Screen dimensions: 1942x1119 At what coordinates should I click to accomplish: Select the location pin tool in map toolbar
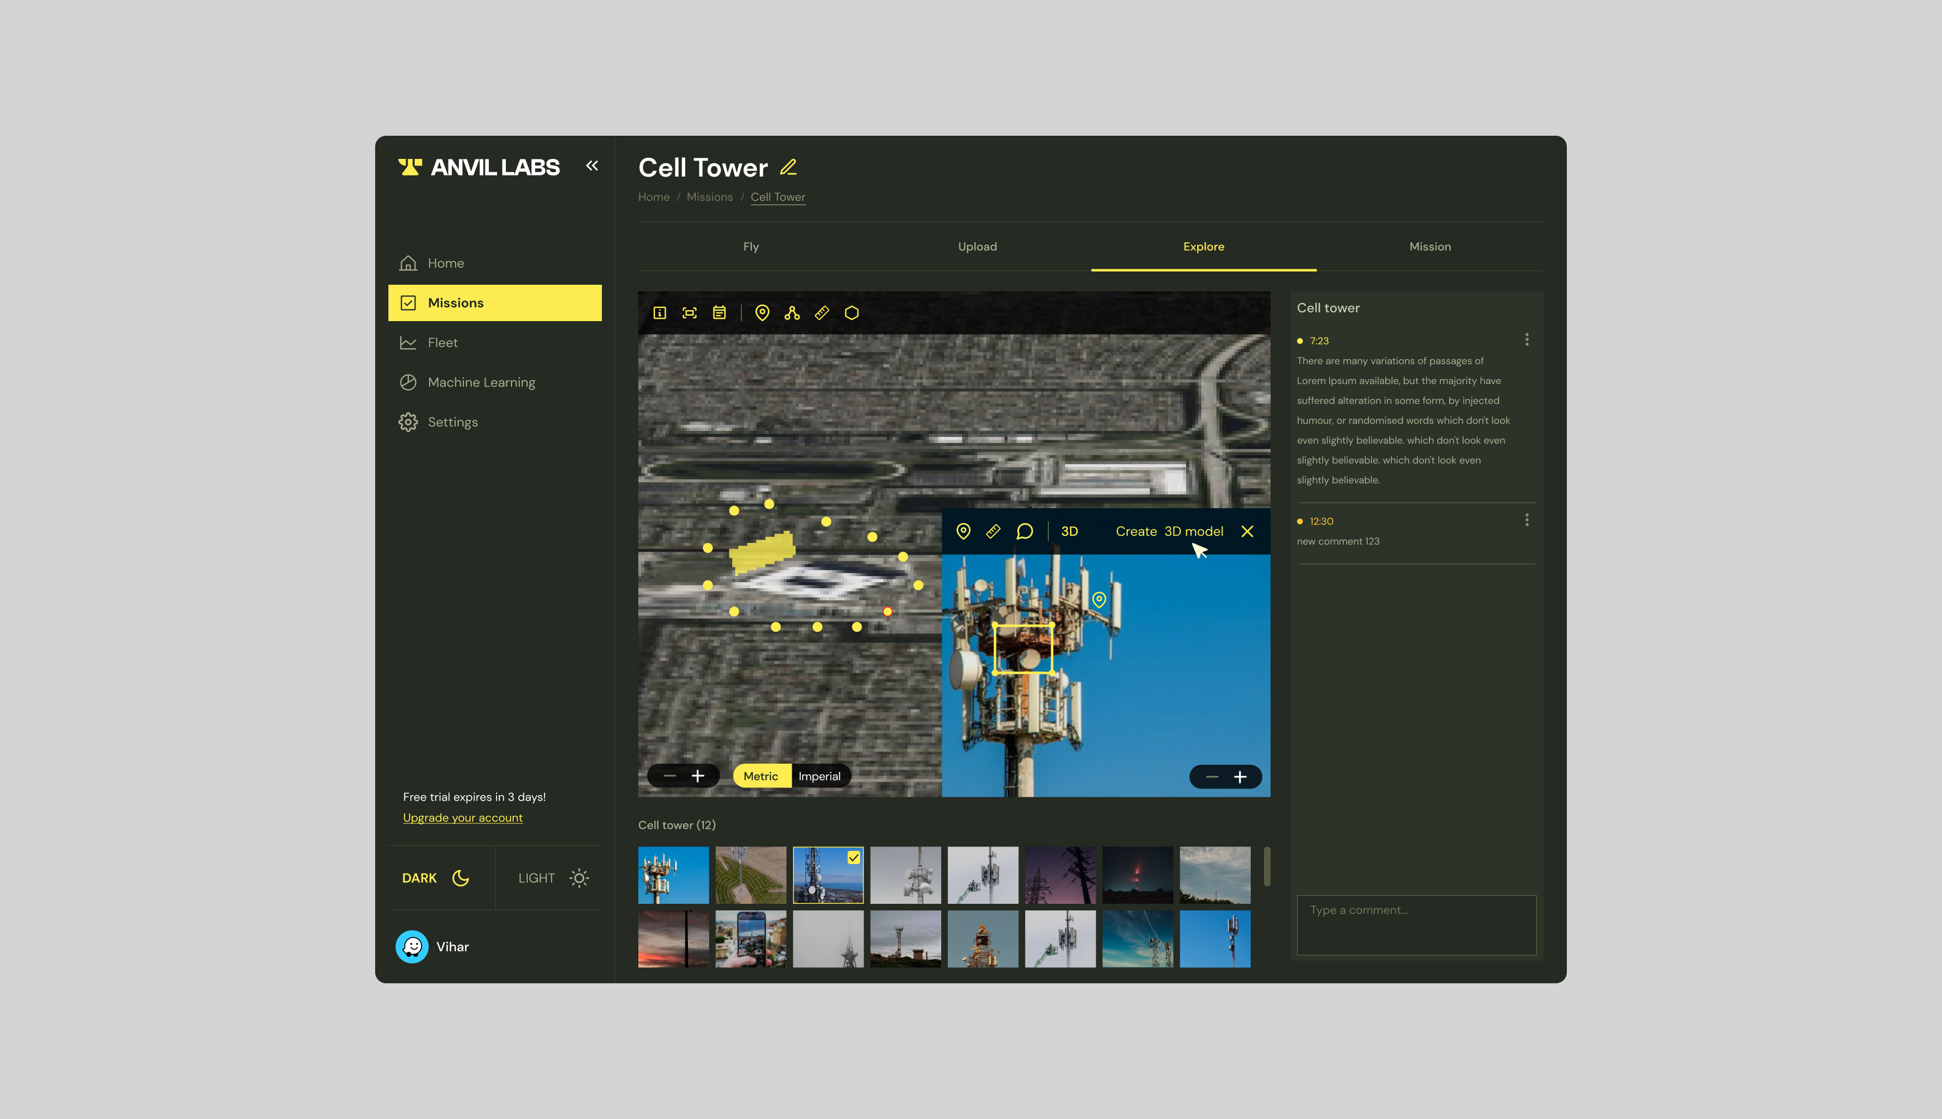click(x=762, y=313)
